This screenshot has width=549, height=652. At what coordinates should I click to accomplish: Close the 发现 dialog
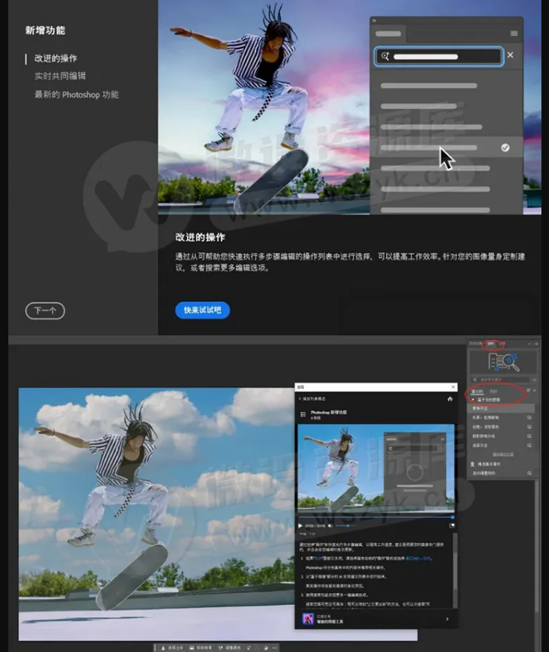point(453,387)
